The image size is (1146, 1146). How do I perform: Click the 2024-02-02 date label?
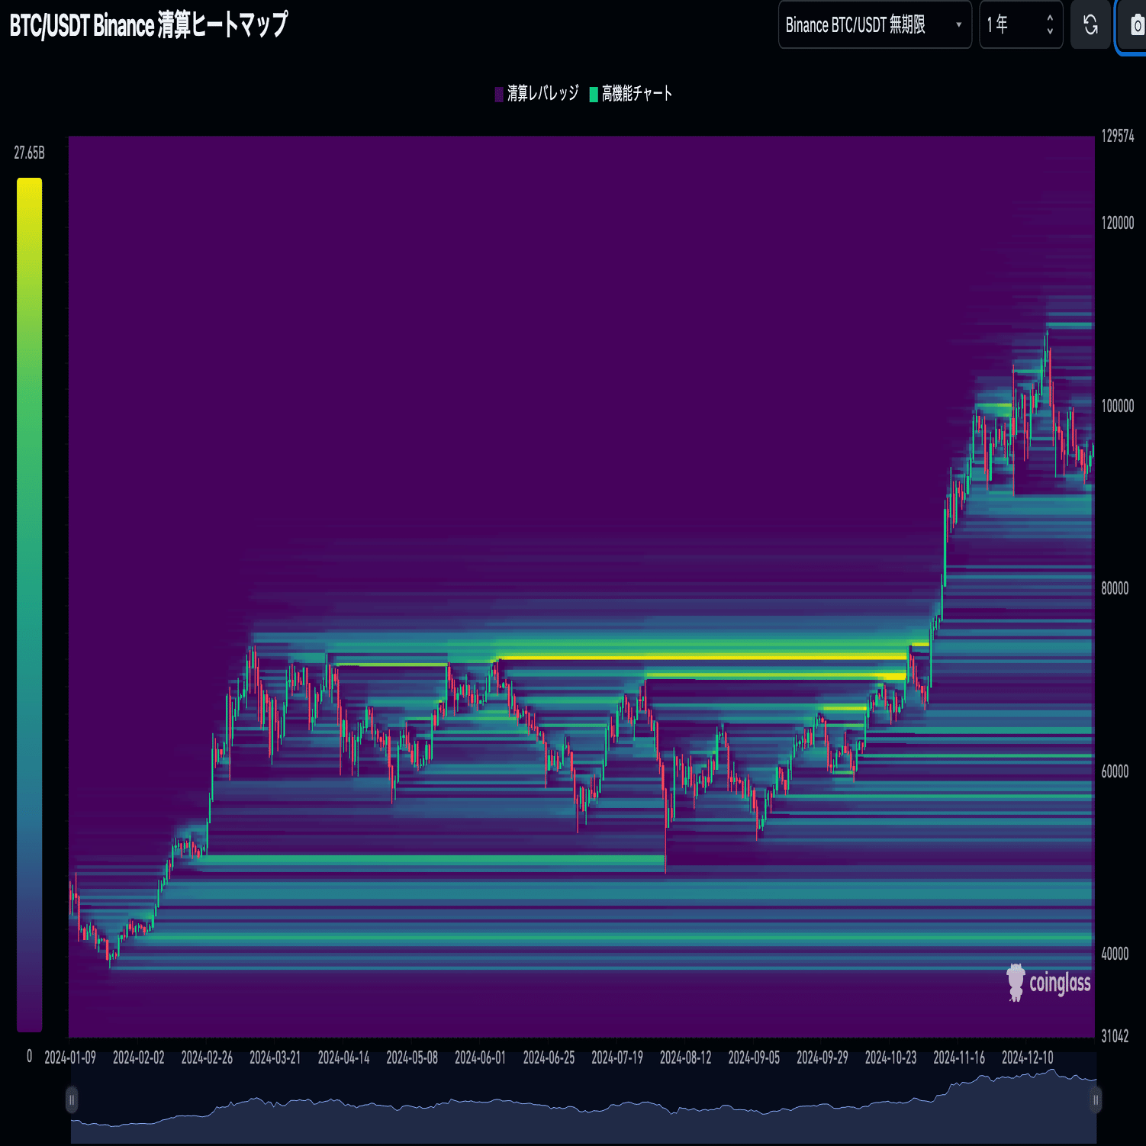pos(139,1057)
